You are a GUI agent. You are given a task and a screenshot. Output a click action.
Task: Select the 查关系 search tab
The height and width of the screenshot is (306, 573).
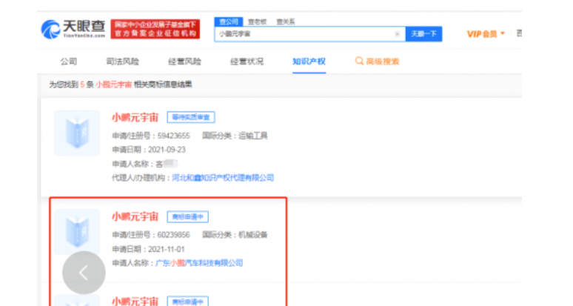coord(286,22)
